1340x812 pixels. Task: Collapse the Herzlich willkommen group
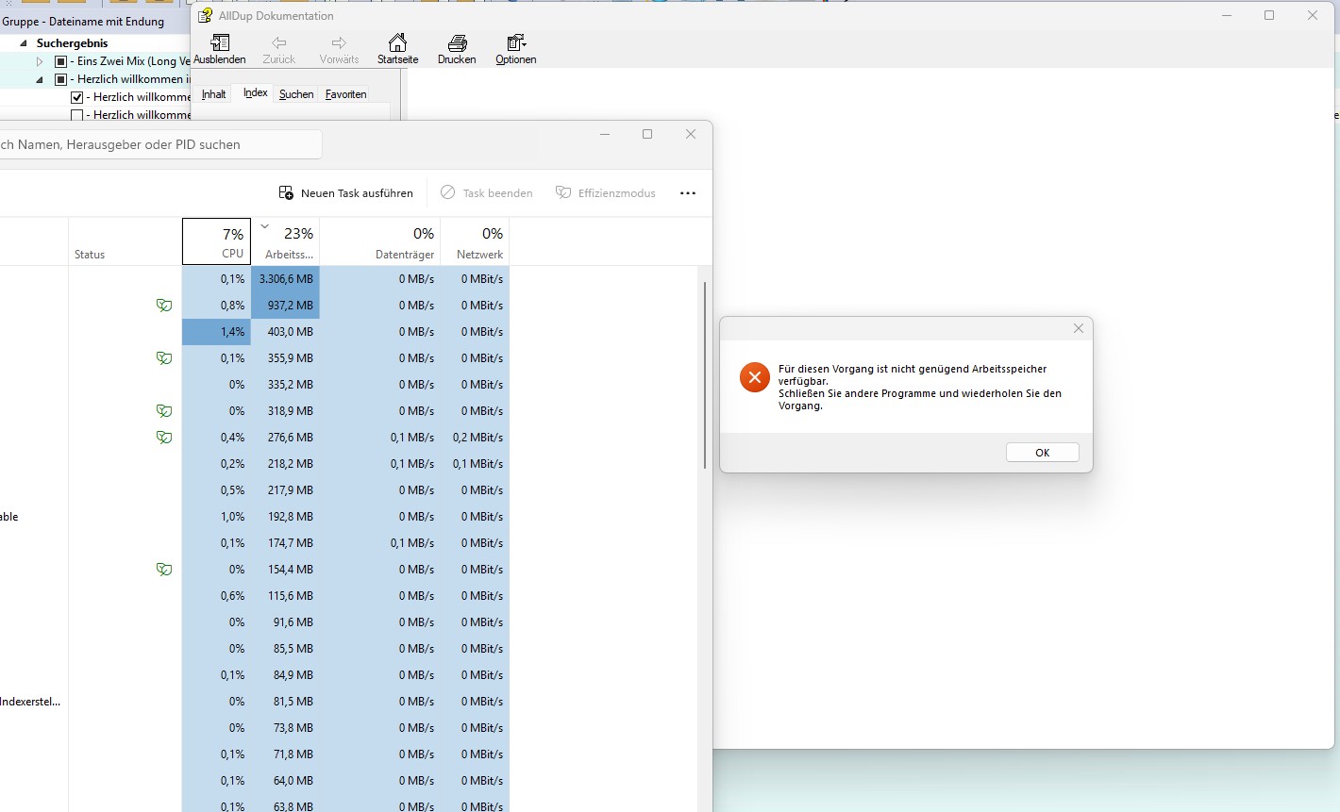click(x=40, y=79)
